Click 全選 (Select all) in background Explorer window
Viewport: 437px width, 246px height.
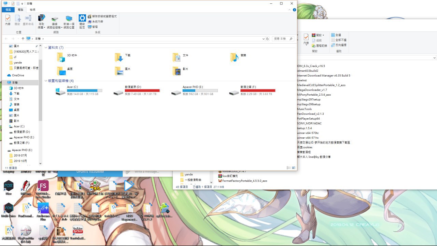336,35
